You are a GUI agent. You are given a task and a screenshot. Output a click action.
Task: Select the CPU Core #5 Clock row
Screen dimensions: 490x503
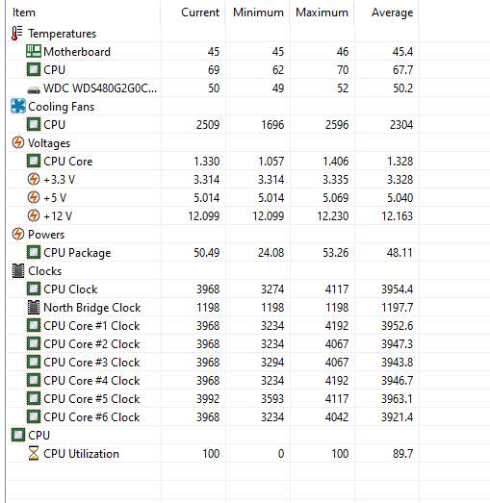coord(213,399)
